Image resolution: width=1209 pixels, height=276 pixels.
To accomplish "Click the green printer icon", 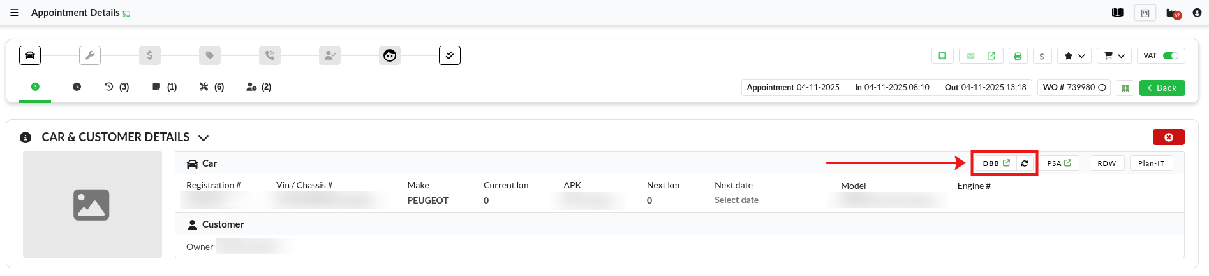I will pyautogui.click(x=1018, y=56).
